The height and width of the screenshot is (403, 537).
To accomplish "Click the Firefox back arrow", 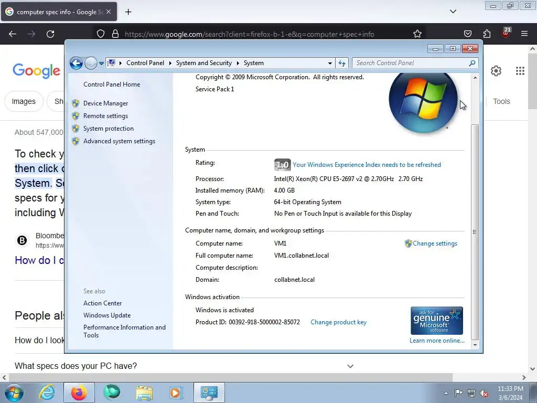I will tap(13, 34).
